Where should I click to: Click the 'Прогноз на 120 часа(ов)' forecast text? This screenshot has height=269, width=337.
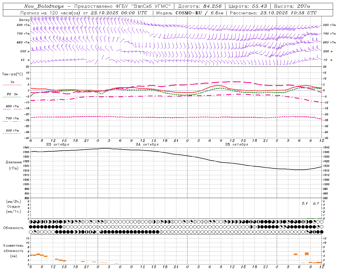tap(51, 13)
